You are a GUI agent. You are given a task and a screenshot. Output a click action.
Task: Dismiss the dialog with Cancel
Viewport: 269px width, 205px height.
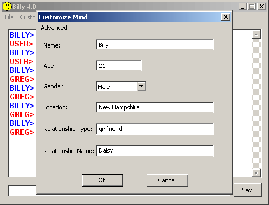pos(167,180)
